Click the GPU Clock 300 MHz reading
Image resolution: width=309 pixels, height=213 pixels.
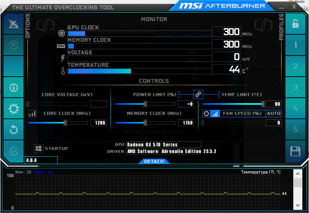226,32
